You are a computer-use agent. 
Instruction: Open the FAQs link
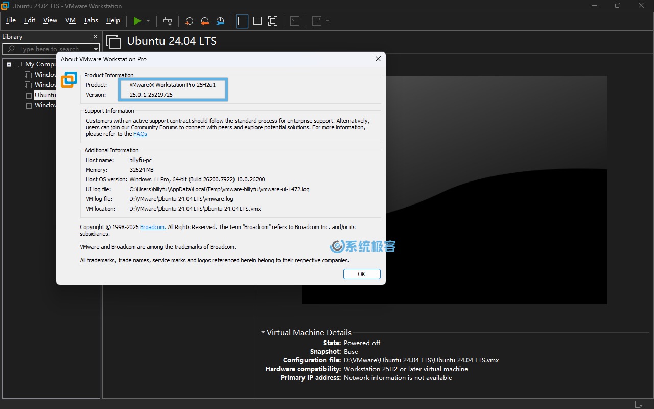pyautogui.click(x=140, y=134)
